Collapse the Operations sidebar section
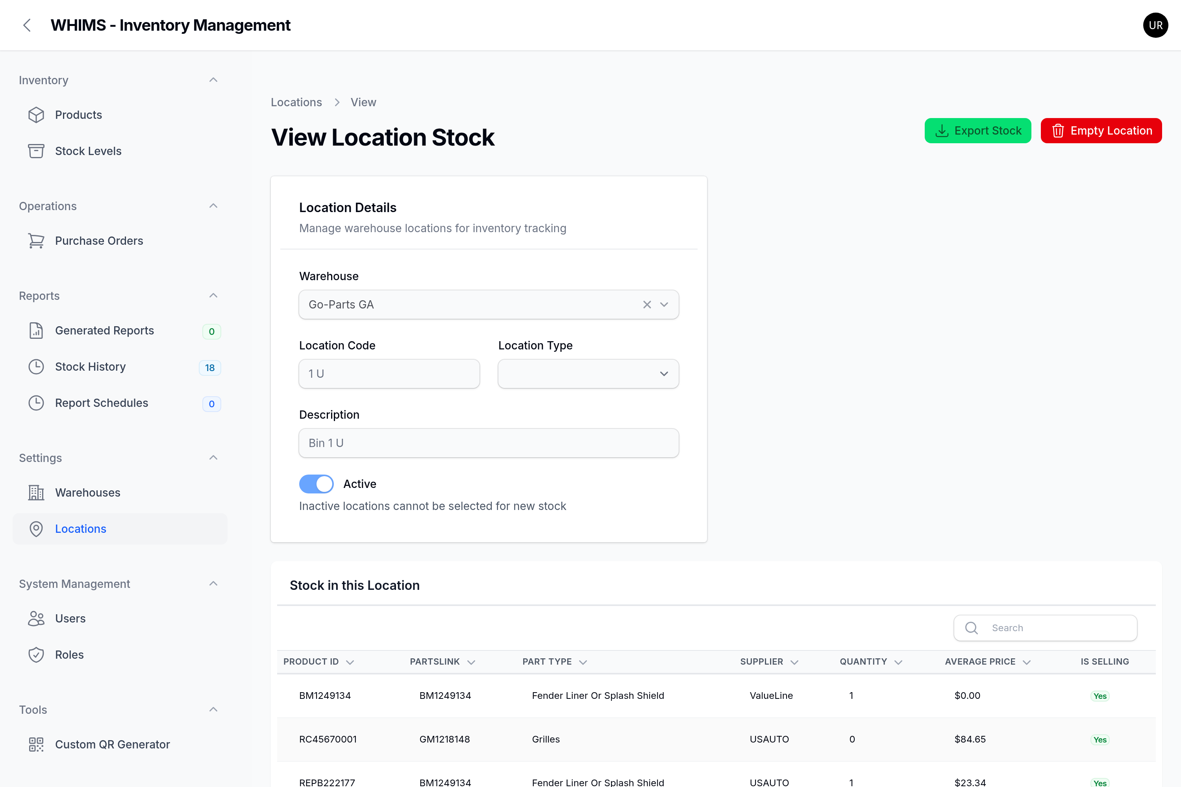Viewport: 1181px width, 787px height. 213,206
